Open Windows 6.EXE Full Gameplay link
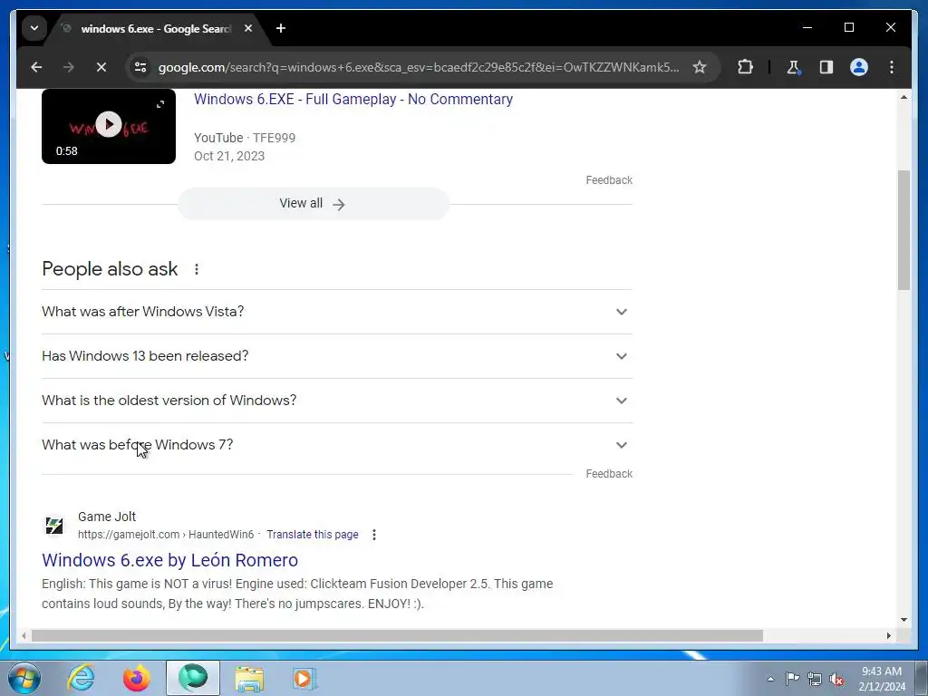Screen dimensions: 928x696 [353, 99]
